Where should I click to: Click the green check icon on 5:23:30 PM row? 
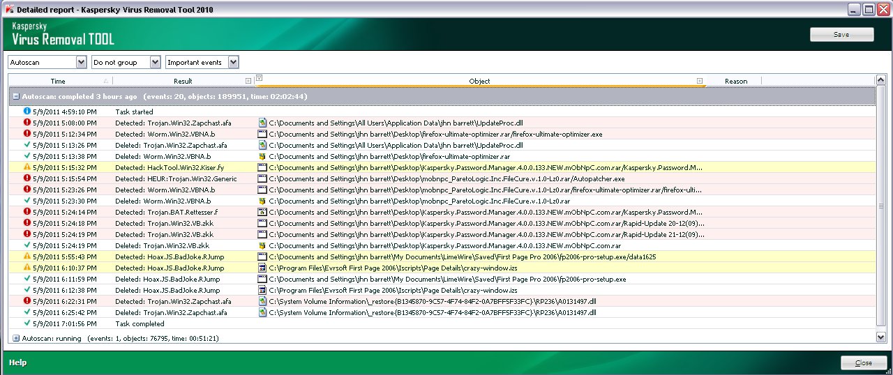coord(27,201)
